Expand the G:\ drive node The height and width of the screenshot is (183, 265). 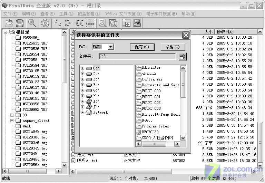pos(82,90)
